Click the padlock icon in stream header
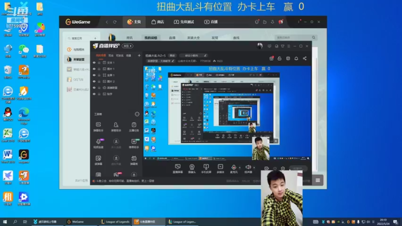The width and height of the screenshot is (402, 226). (279, 58)
